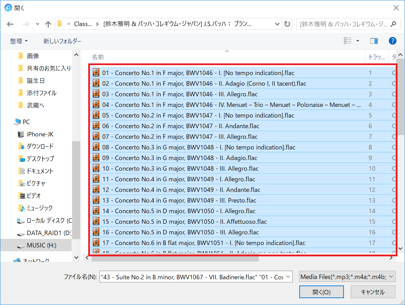Go back with the left arrow button

tap(10, 24)
